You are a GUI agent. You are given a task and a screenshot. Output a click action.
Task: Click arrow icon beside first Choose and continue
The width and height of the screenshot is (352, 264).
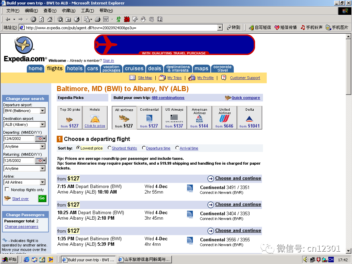pos(211,179)
